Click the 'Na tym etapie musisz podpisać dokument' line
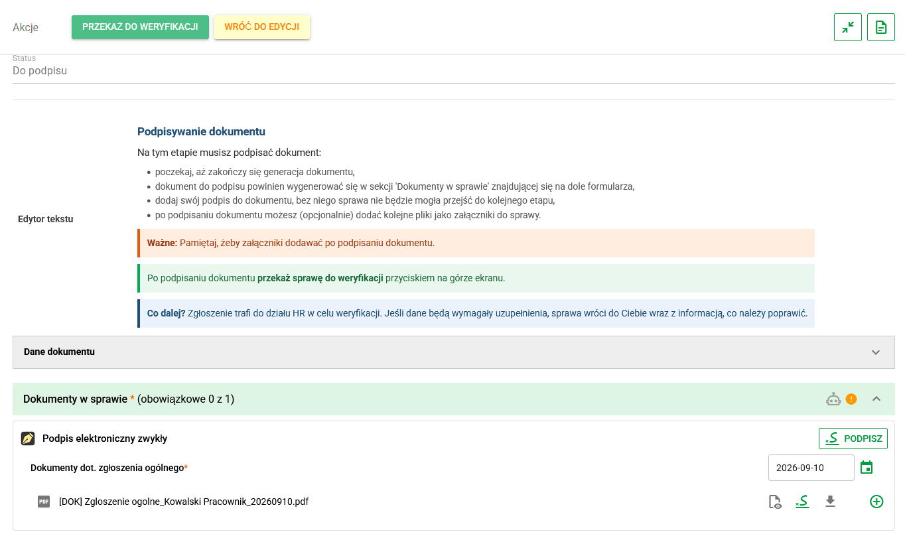Viewport: 905px width, 546px height. [x=229, y=153]
